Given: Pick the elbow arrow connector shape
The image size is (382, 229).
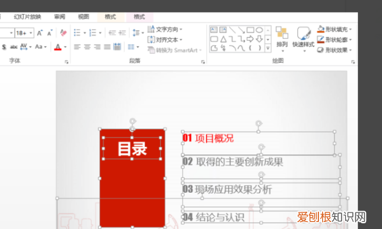Looking at the screenshot, I should pyautogui.click(x=241, y=39).
